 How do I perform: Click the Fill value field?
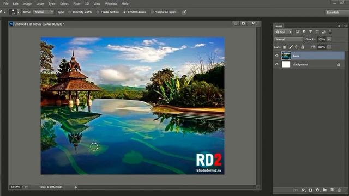tap(321, 47)
